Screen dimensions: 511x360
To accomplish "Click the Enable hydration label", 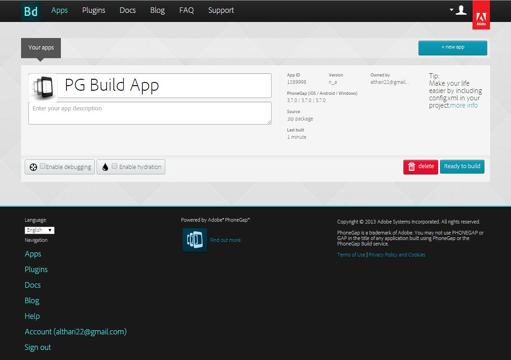I will click(x=140, y=167).
